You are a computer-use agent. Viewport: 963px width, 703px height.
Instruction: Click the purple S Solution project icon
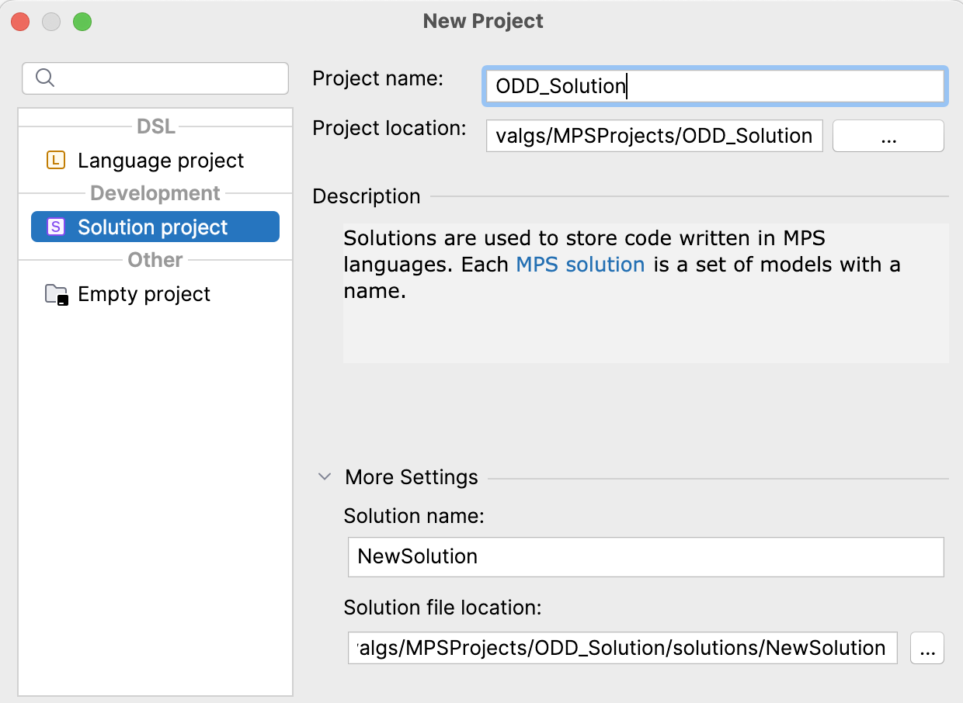coord(56,227)
